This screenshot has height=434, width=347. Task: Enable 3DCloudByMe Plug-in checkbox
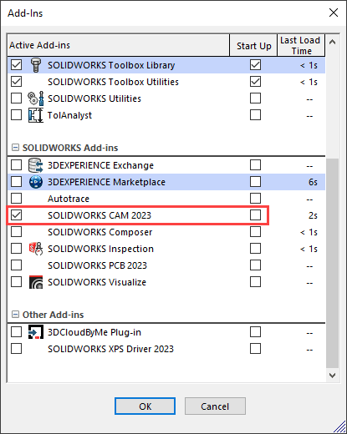tap(16, 332)
